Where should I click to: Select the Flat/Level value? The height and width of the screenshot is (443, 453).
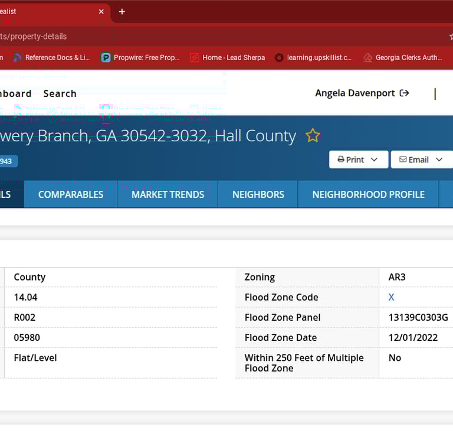(35, 358)
